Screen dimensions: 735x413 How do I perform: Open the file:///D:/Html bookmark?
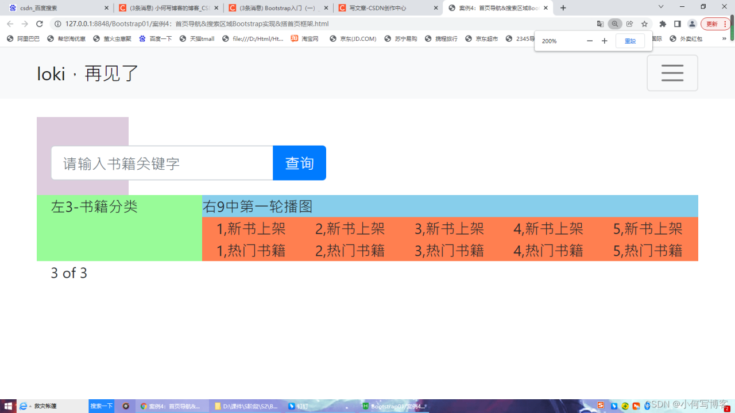253,38
